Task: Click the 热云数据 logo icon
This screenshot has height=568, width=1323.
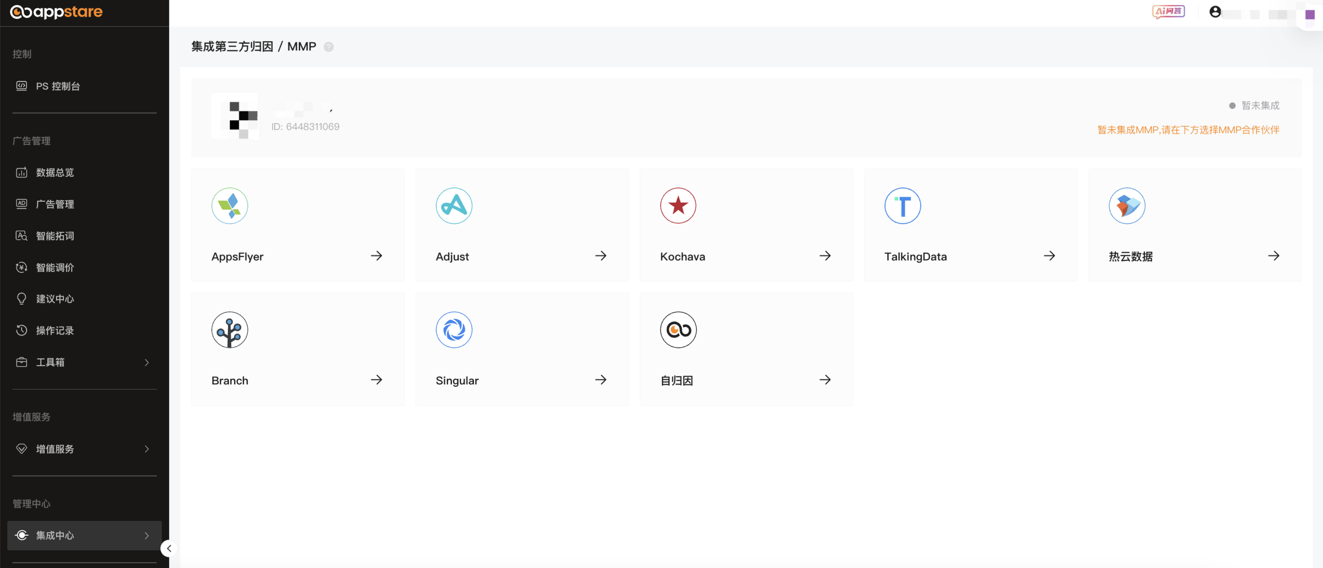Action: pos(1127,206)
